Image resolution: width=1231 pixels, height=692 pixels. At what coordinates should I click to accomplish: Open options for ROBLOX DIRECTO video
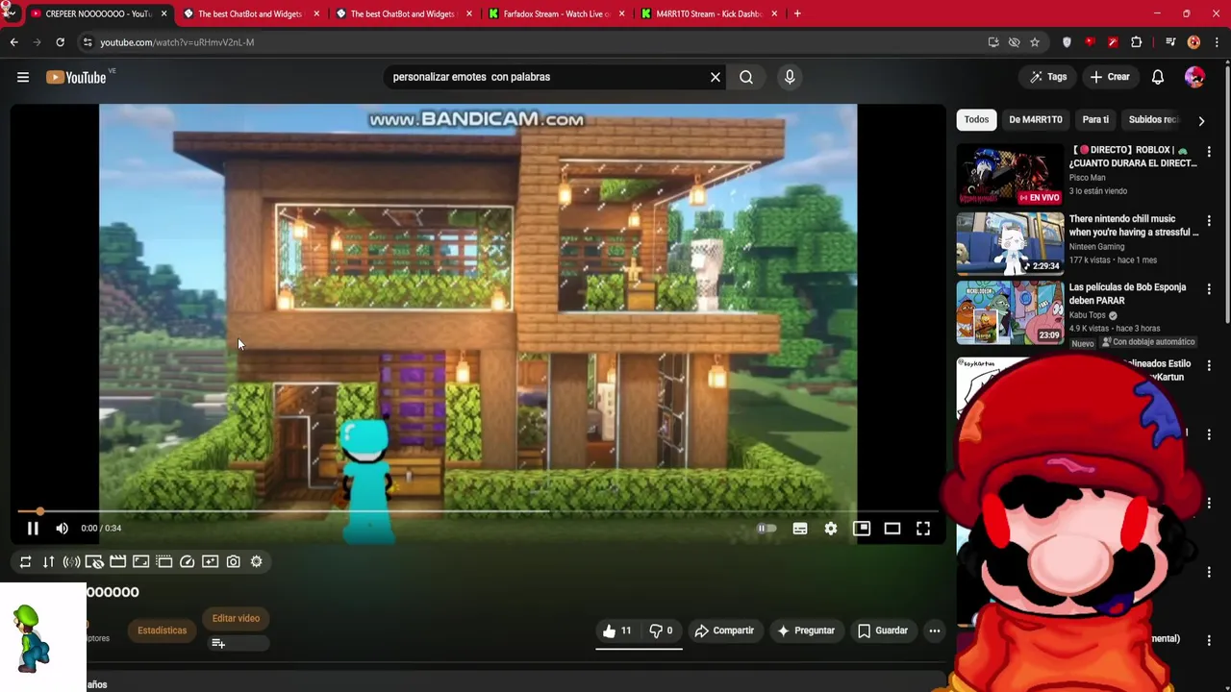point(1209,152)
